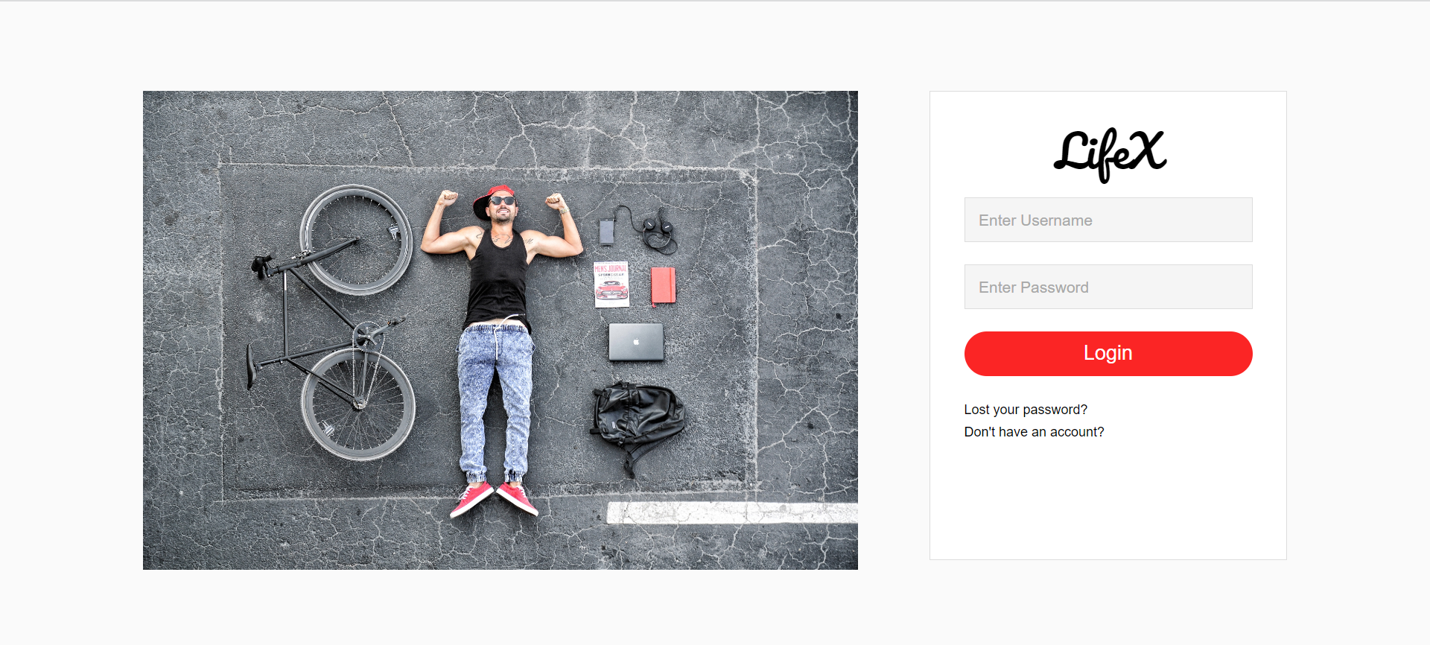Select the laptop with Apple logo
Image resolution: width=1430 pixels, height=645 pixels.
point(636,342)
